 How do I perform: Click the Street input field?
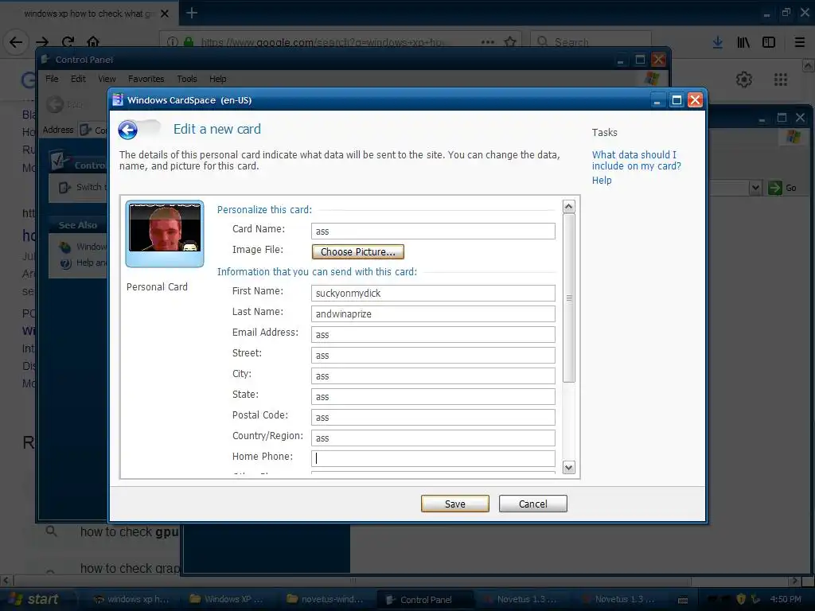433,356
